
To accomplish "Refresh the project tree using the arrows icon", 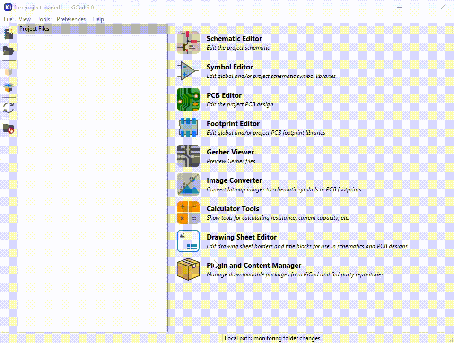I will coord(9,108).
